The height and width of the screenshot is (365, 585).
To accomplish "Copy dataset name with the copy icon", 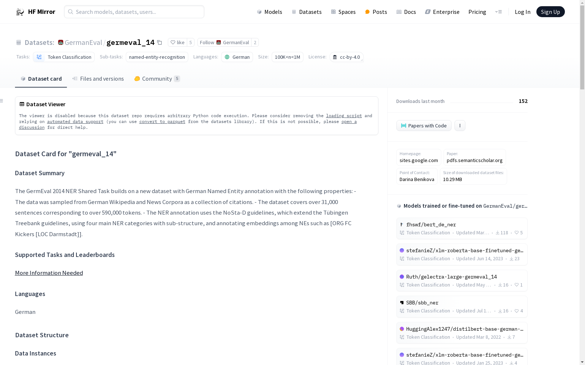I will point(159,42).
